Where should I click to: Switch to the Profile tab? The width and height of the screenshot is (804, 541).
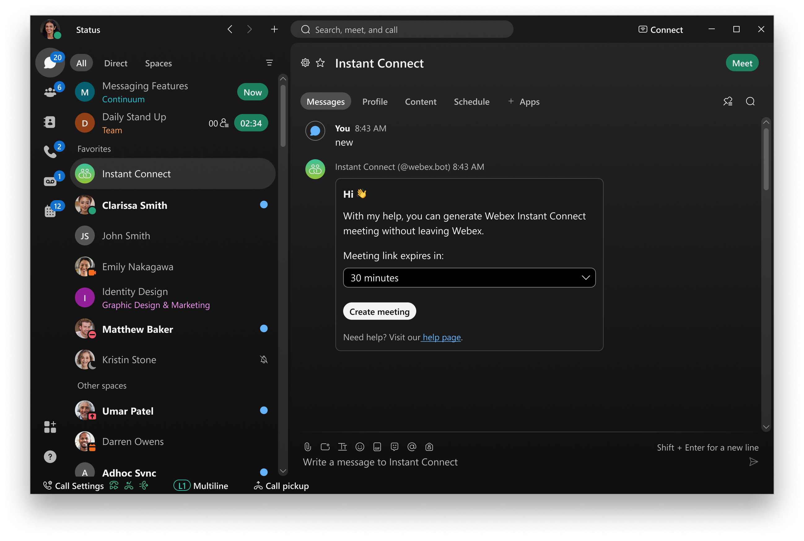tap(375, 101)
